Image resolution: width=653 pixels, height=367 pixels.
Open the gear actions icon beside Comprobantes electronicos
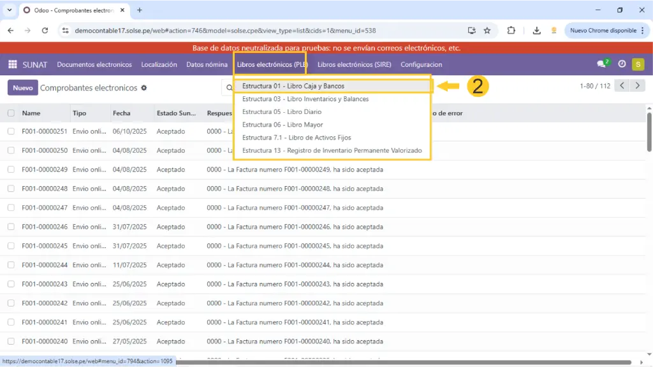tap(144, 88)
